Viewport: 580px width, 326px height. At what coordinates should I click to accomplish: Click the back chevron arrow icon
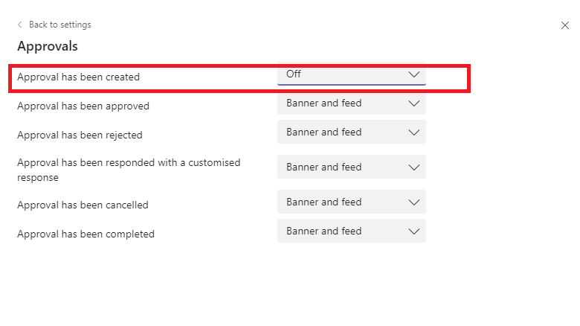(19, 25)
